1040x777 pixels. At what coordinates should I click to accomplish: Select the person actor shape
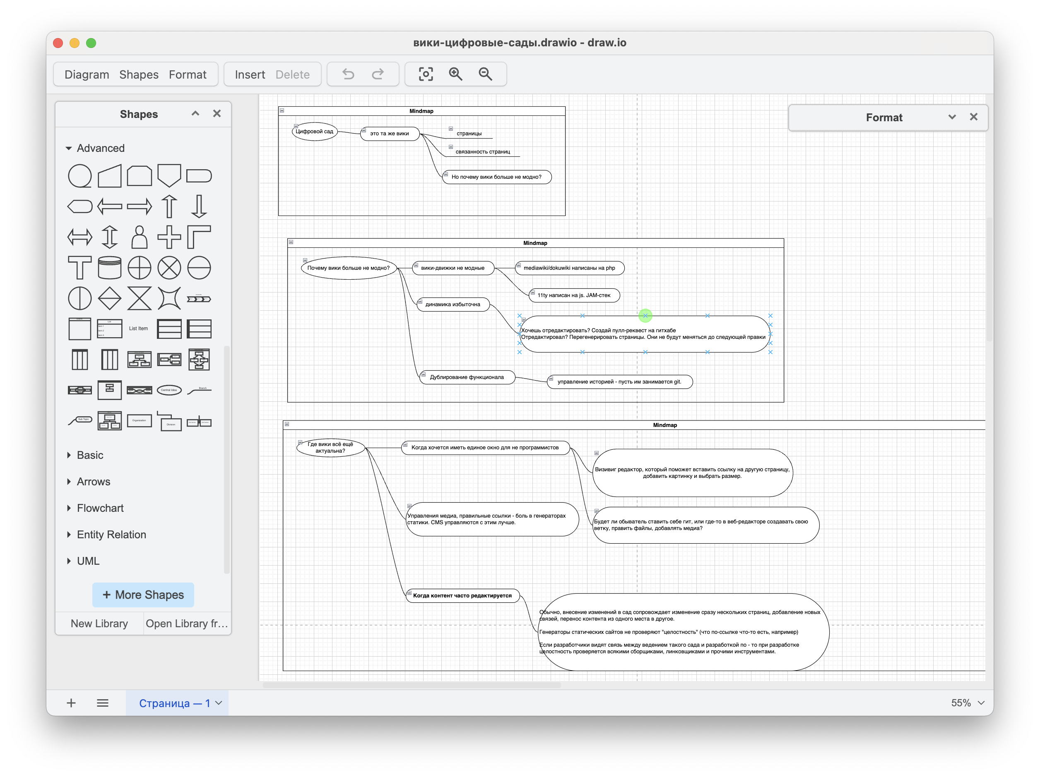pyautogui.click(x=139, y=237)
